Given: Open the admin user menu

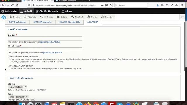Looking at the screenshot, I should (x=67, y=11).
